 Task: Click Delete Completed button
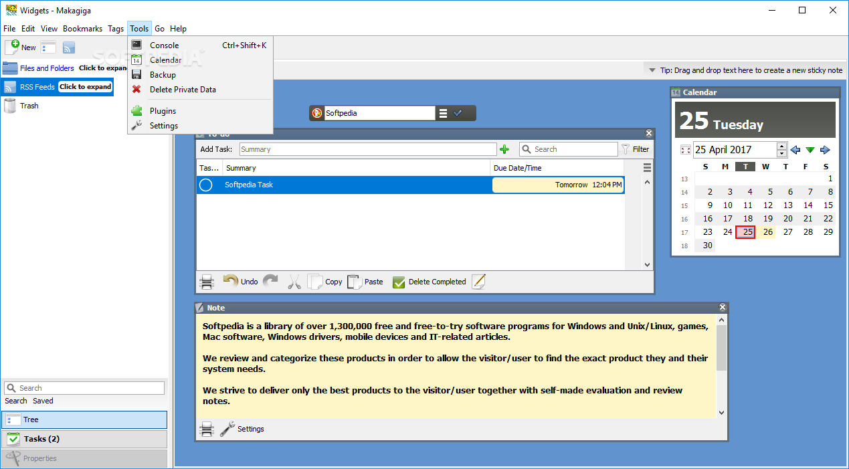429,282
